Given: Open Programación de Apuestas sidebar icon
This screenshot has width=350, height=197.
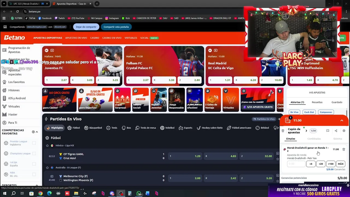Looking at the screenshot, I should (4, 50).
